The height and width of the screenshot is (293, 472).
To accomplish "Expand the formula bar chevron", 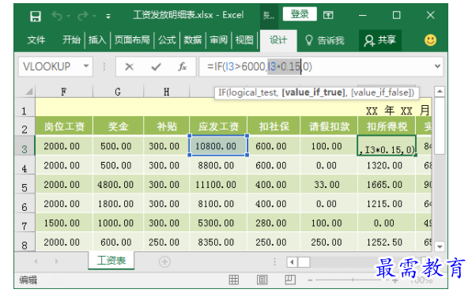I will tap(437, 66).
